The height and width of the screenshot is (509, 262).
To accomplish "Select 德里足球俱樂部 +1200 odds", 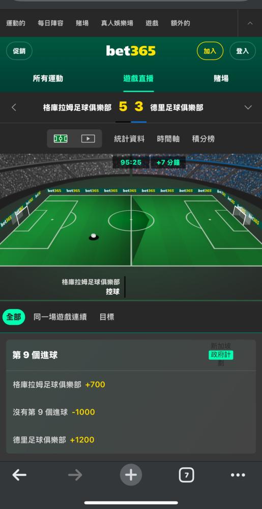I will [x=53, y=440].
